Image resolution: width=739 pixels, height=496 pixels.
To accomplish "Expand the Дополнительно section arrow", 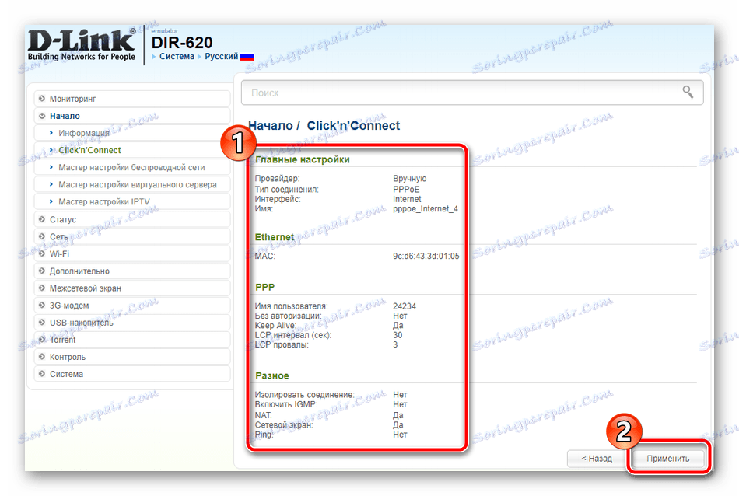I will (x=42, y=271).
